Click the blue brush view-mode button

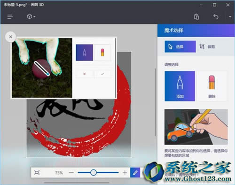coord(135,172)
